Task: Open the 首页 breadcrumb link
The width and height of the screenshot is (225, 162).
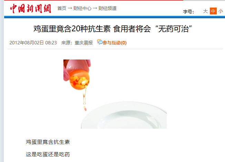Action: click(x=62, y=9)
